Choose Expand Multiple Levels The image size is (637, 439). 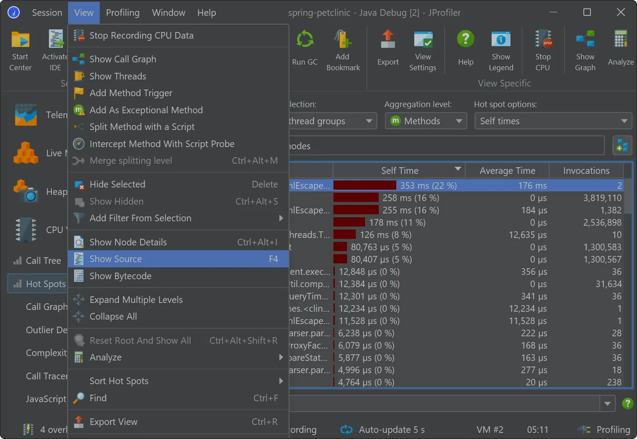tap(178, 300)
